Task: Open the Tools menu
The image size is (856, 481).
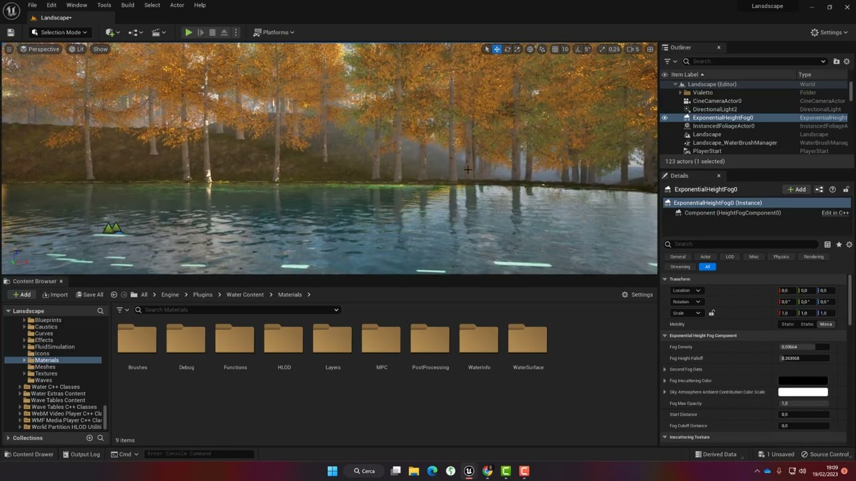Action: click(104, 5)
